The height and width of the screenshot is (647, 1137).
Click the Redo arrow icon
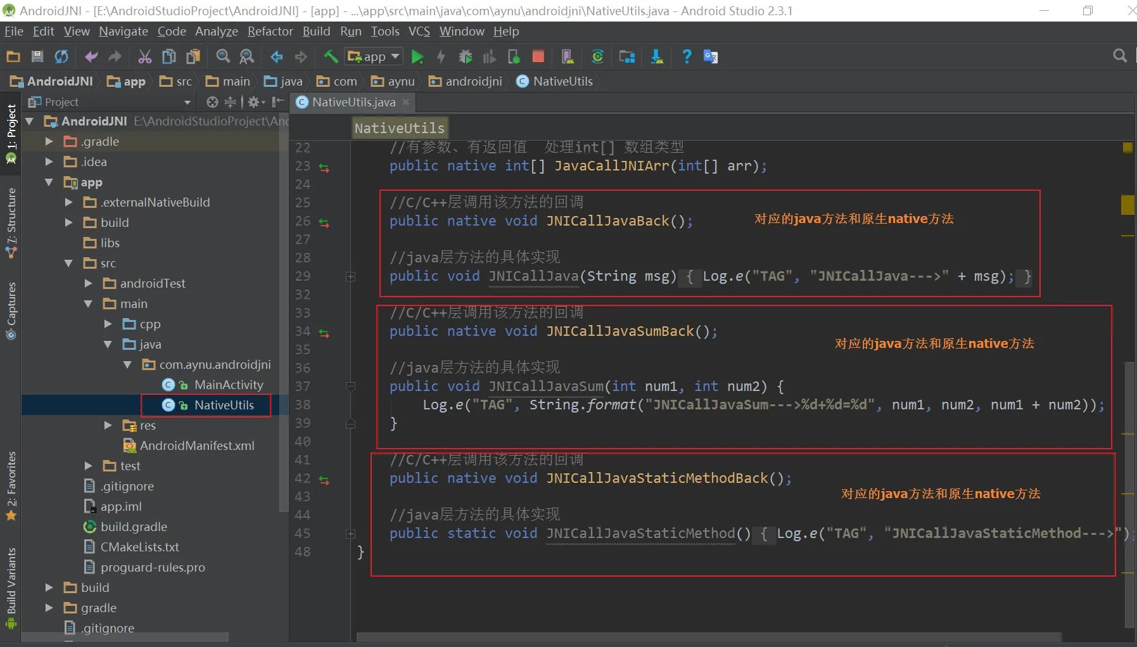tap(115, 56)
